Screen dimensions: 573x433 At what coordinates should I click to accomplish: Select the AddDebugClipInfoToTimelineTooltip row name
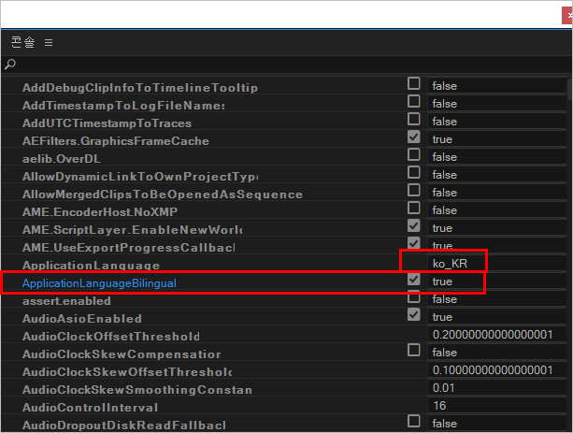click(140, 88)
